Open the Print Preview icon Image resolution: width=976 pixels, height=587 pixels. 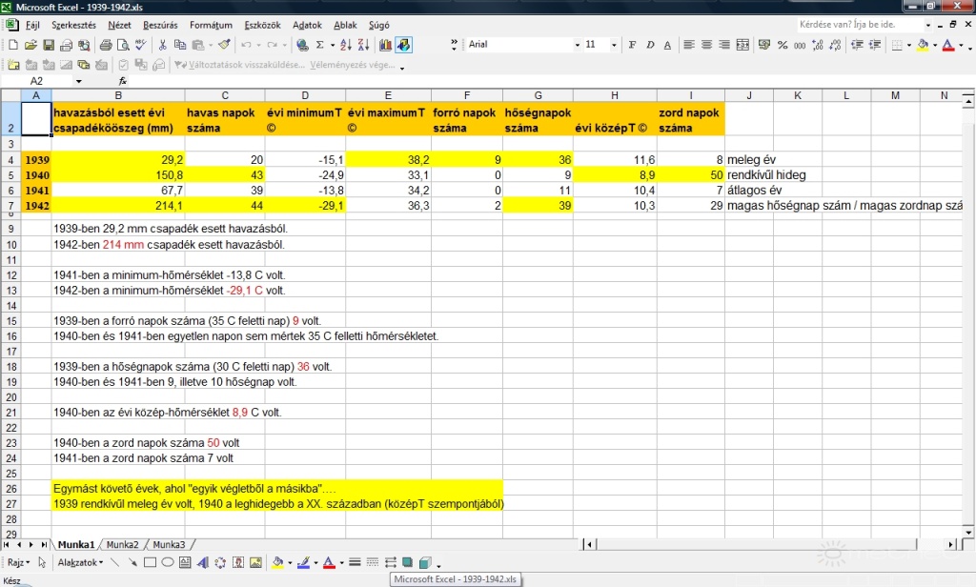[122, 45]
